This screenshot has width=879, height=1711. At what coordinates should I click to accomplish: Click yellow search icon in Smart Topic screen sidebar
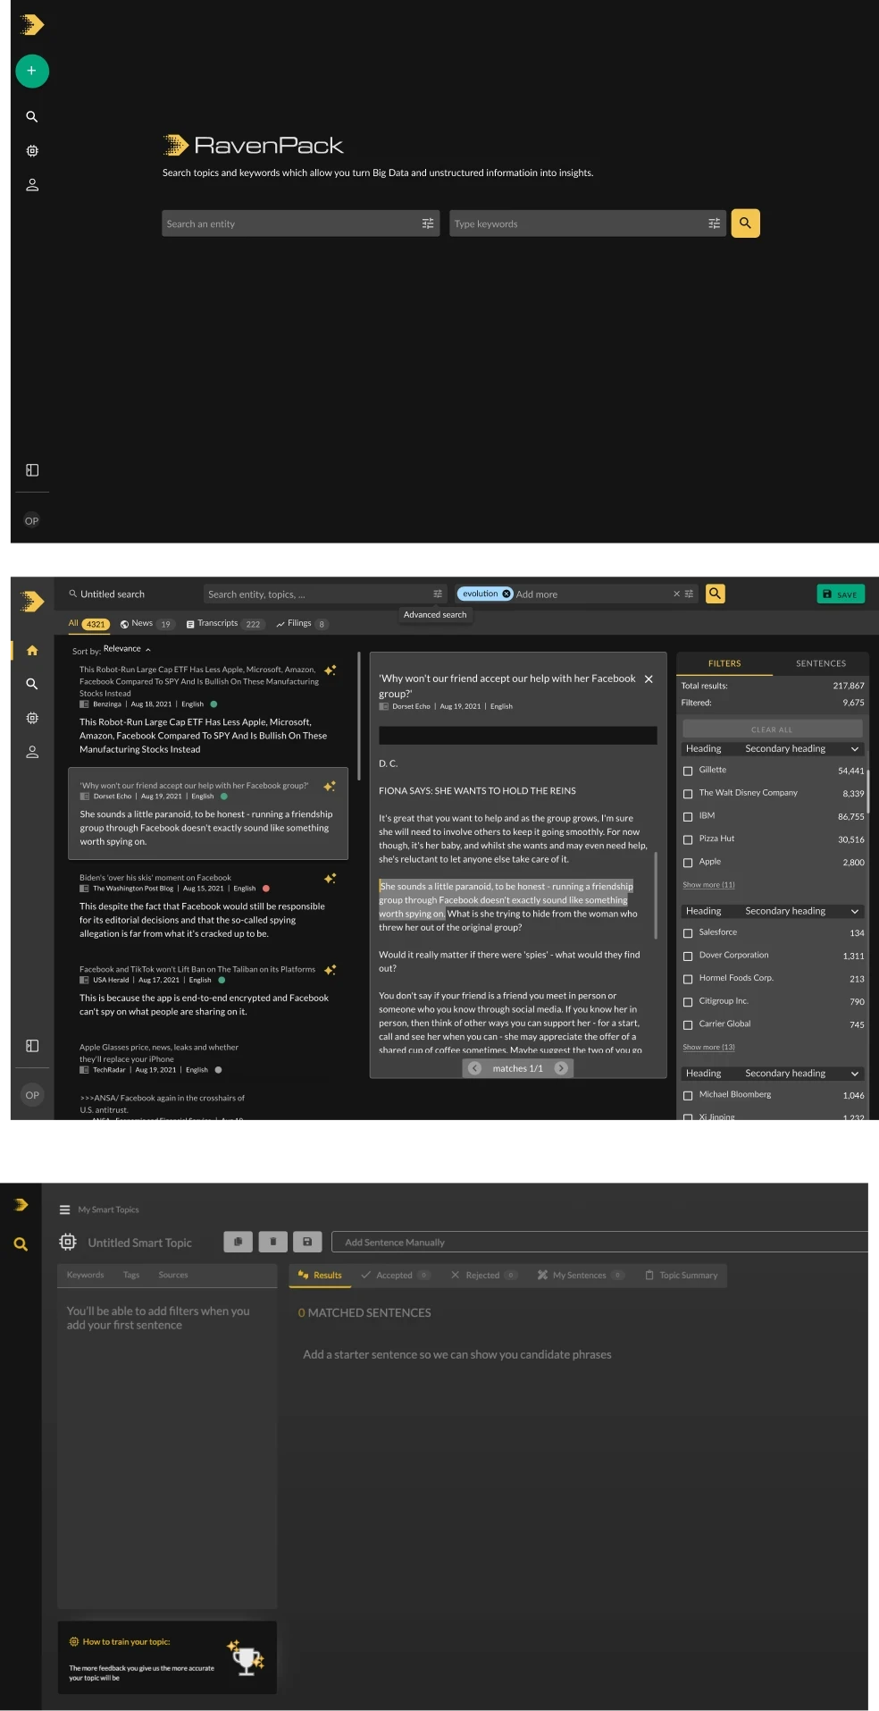point(21,1243)
